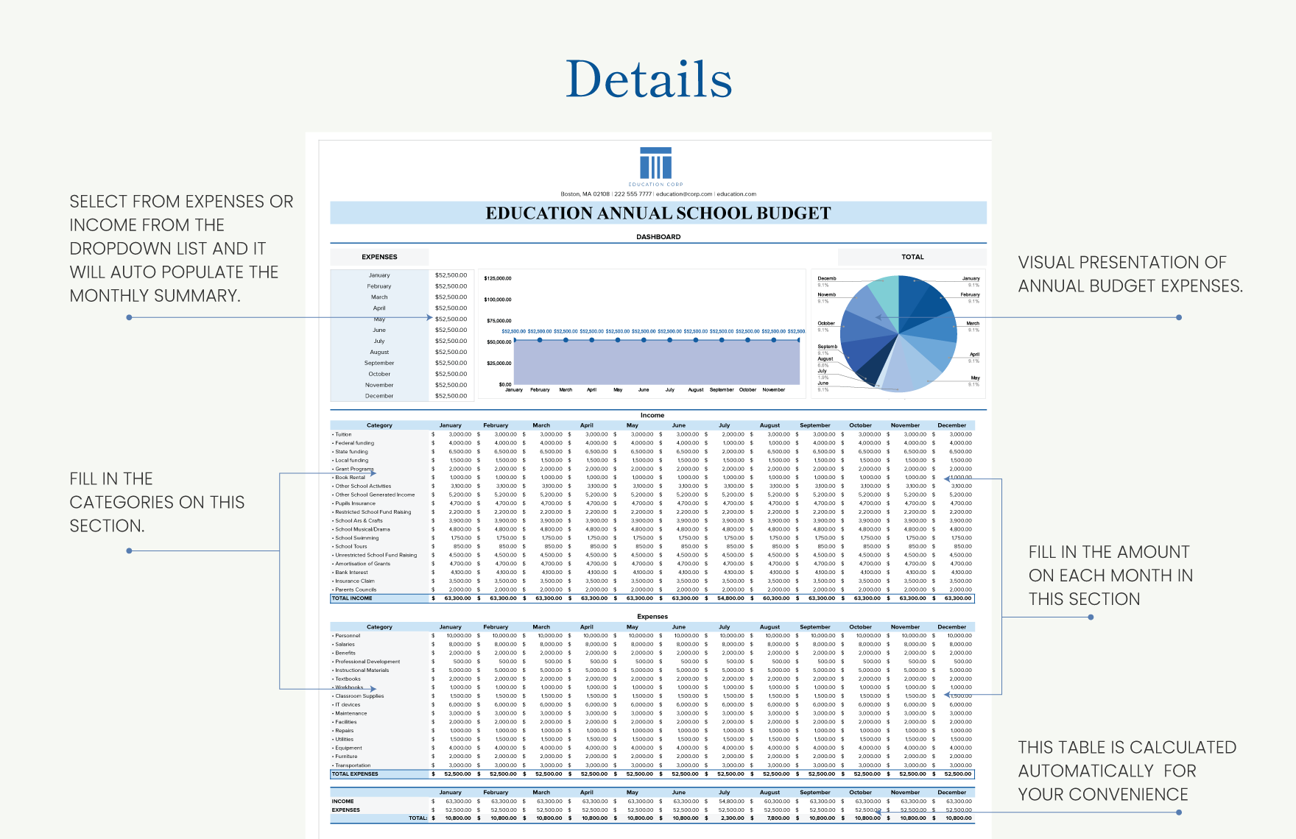The image size is (1296, 839).
Task: Select the Personnel expense category
Action: (346, 636)
